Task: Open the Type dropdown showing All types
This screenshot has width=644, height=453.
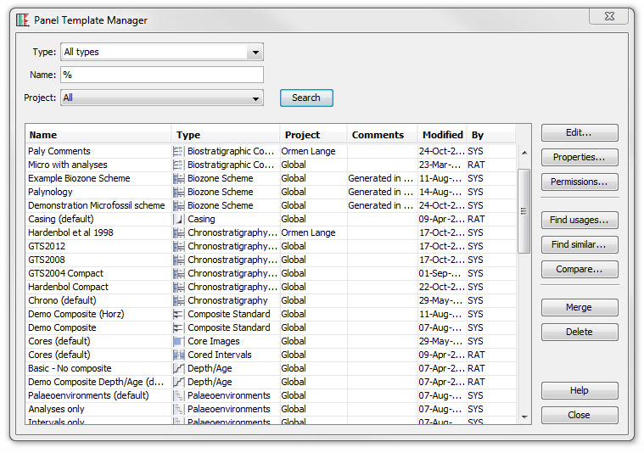Action: 162,52
